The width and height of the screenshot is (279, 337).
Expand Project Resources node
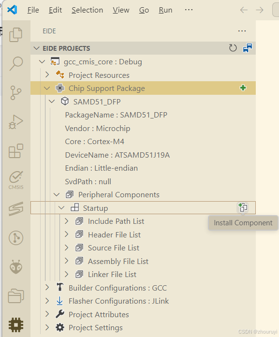coord(47,75)
